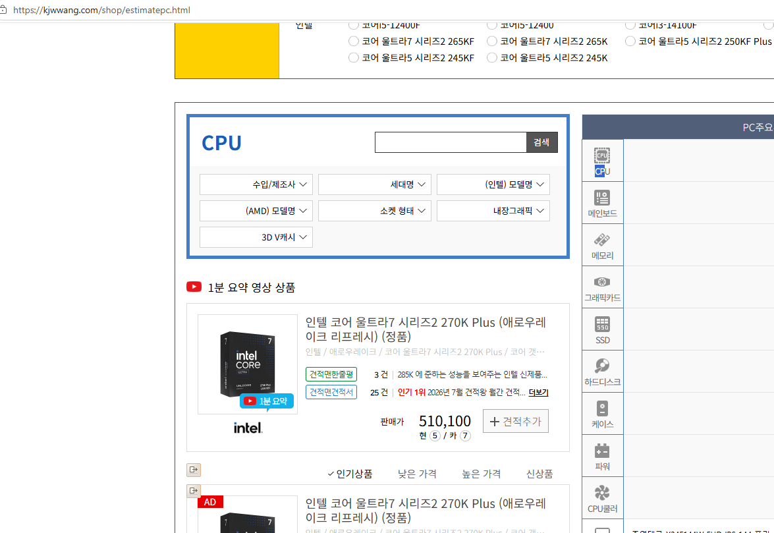Sort by 인기상품 tab
The width and height of the screenshot is (774, 533).
tap(350, 474)
